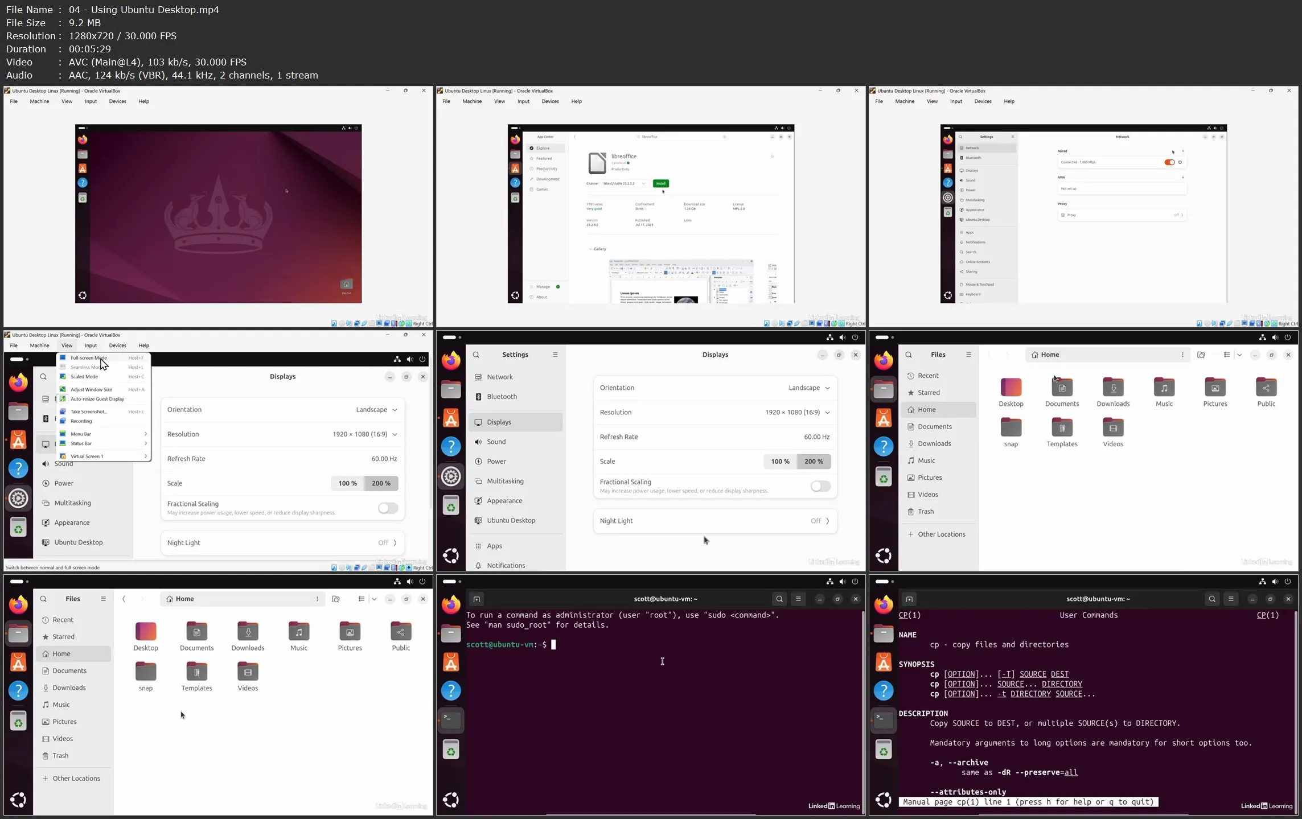Toggle Auto-resize Guest Display in View menu

click(x=97, y=399)
